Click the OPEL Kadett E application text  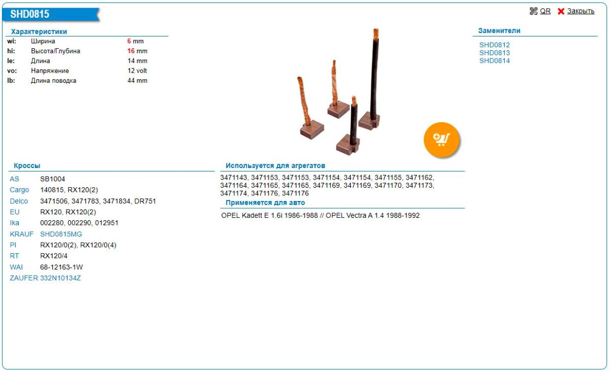point(269,215)
